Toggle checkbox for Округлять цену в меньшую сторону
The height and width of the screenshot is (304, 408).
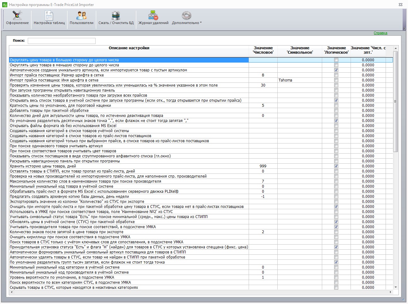pyautogui.click(x=336, y=65)
